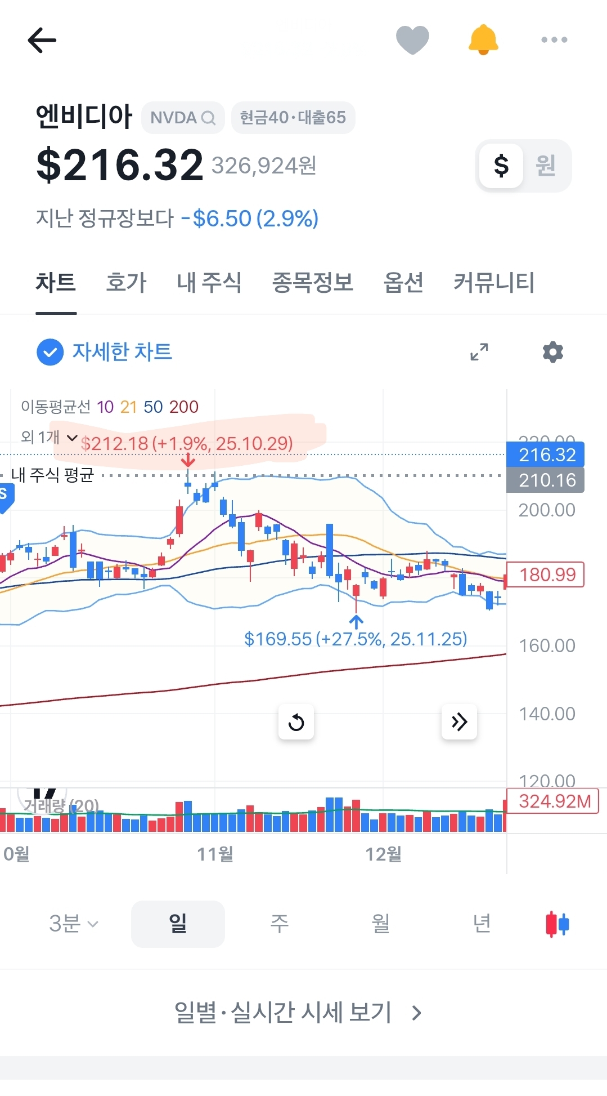Open the three-dot more options menu
Viewport: 607px width, 1096px height.
coord(554,40)
